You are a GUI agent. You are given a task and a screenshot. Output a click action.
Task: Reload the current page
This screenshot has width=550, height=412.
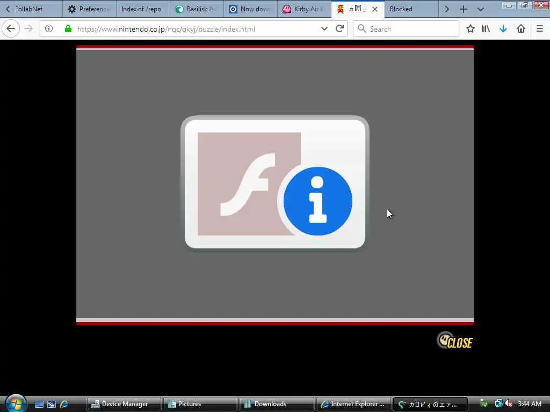click(x=339, y=29)
